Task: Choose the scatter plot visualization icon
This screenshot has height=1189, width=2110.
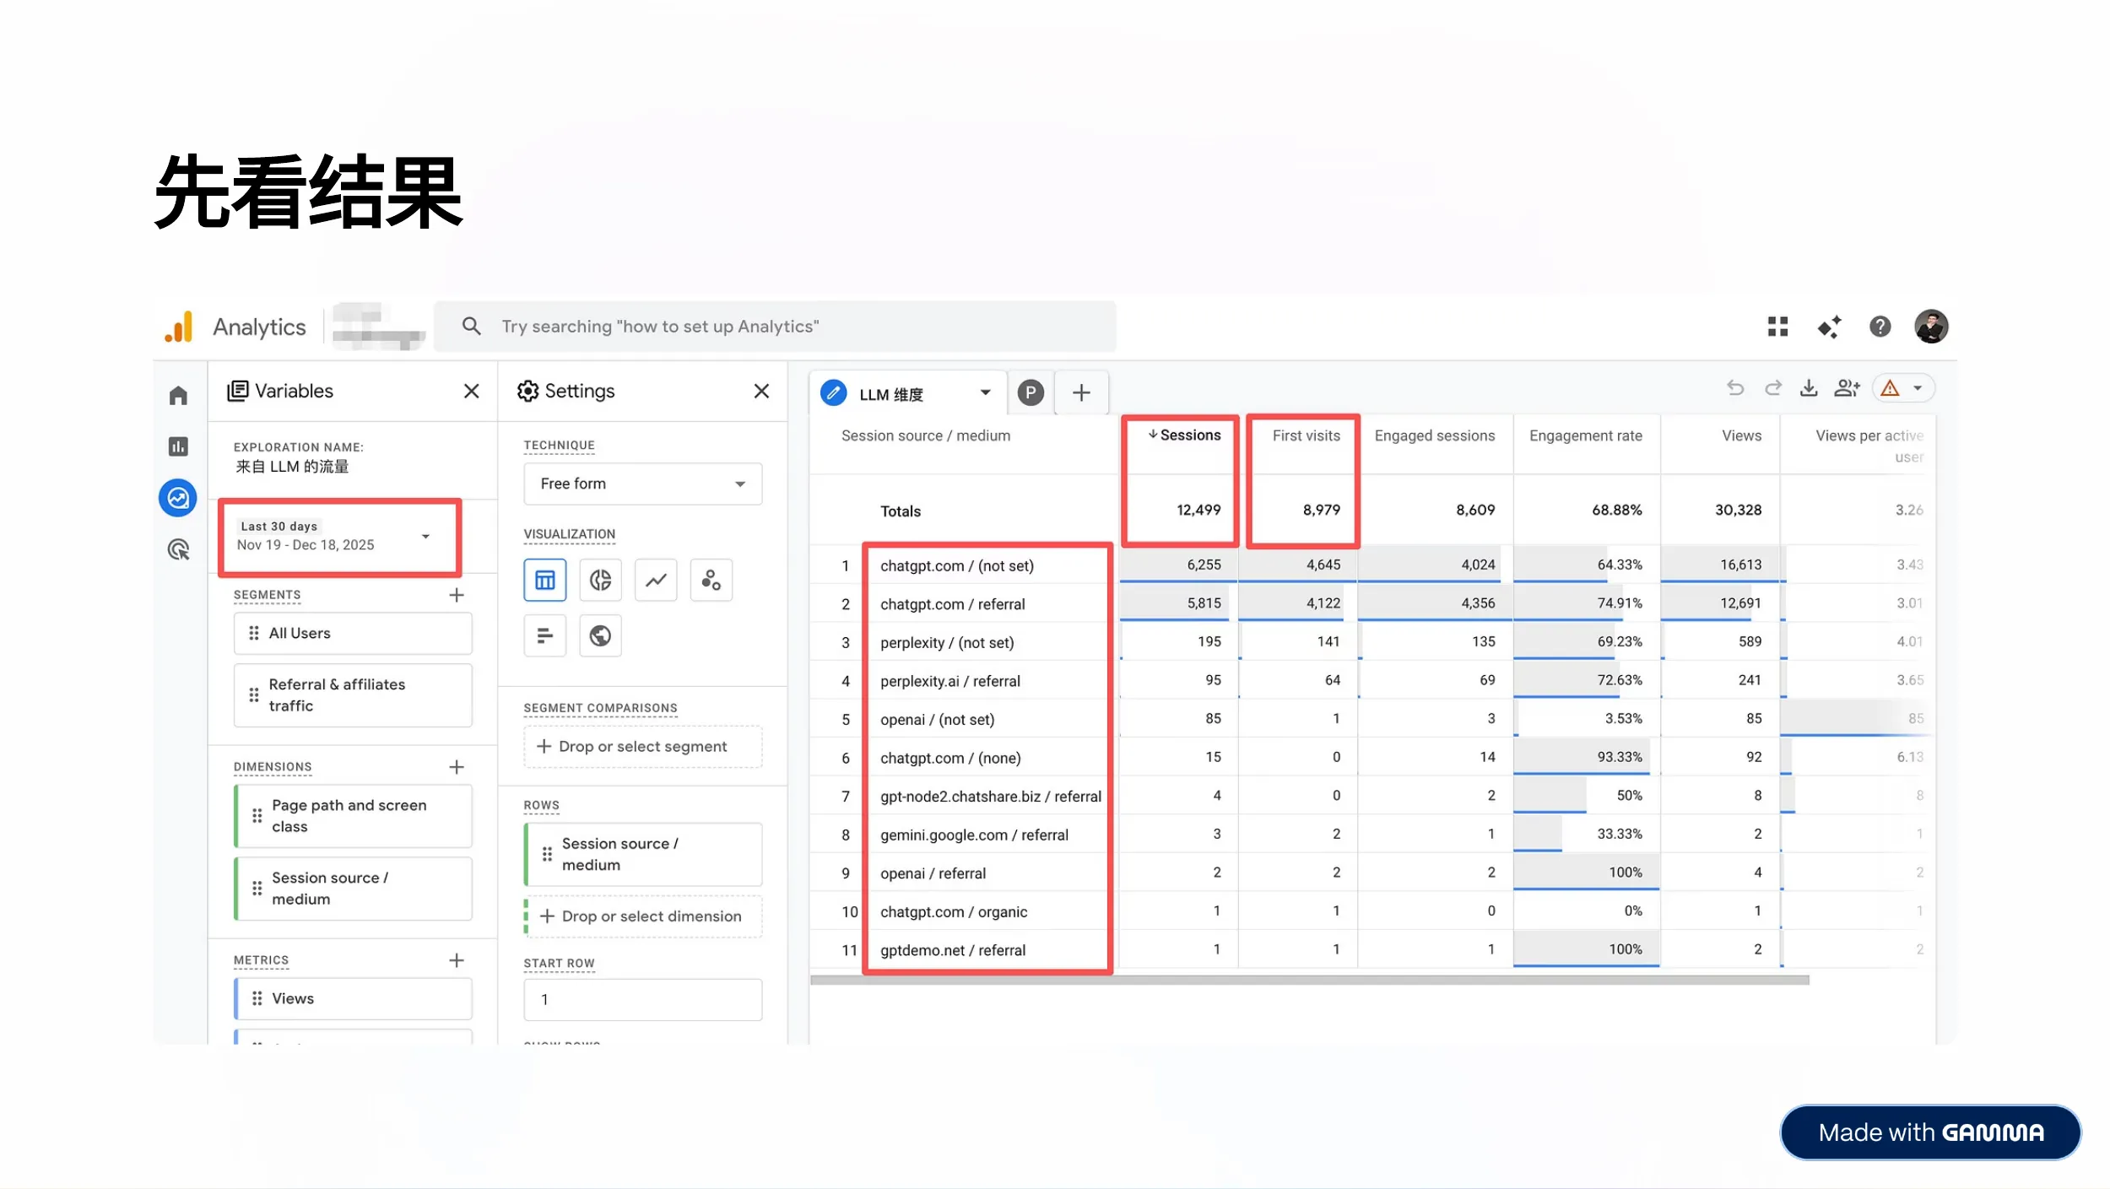Action: click(x=711, y=580)
